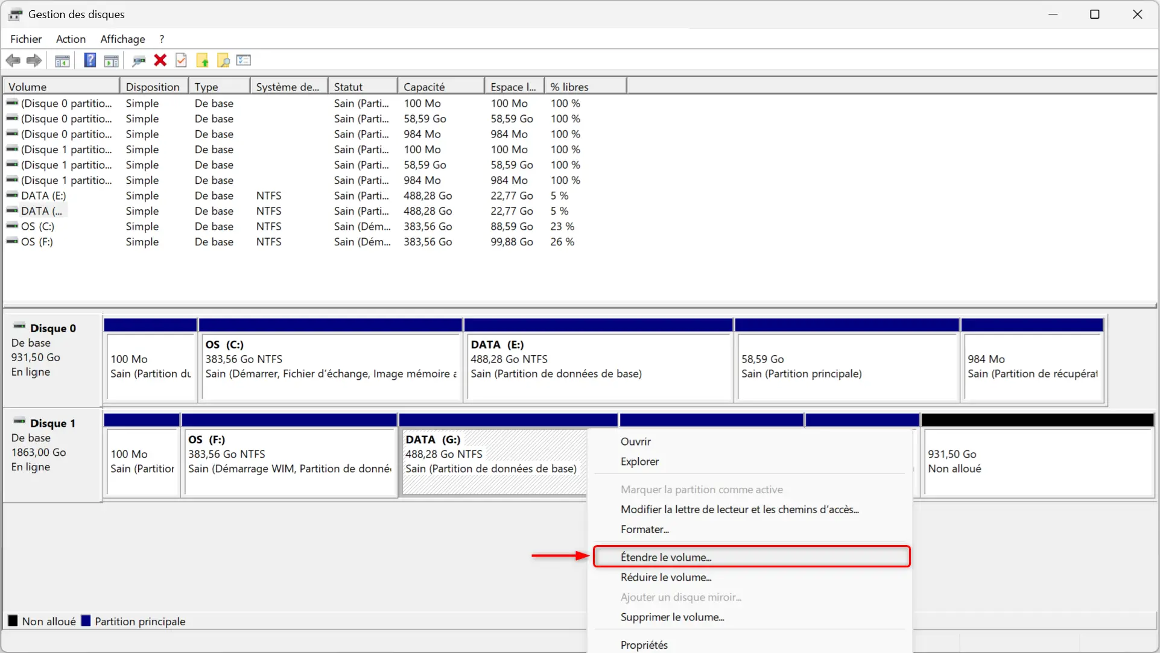The height and width of the screenshot is (653, 1160).
Task: Click the drive icon of OS (C:) row
Action: pos(12,226)
